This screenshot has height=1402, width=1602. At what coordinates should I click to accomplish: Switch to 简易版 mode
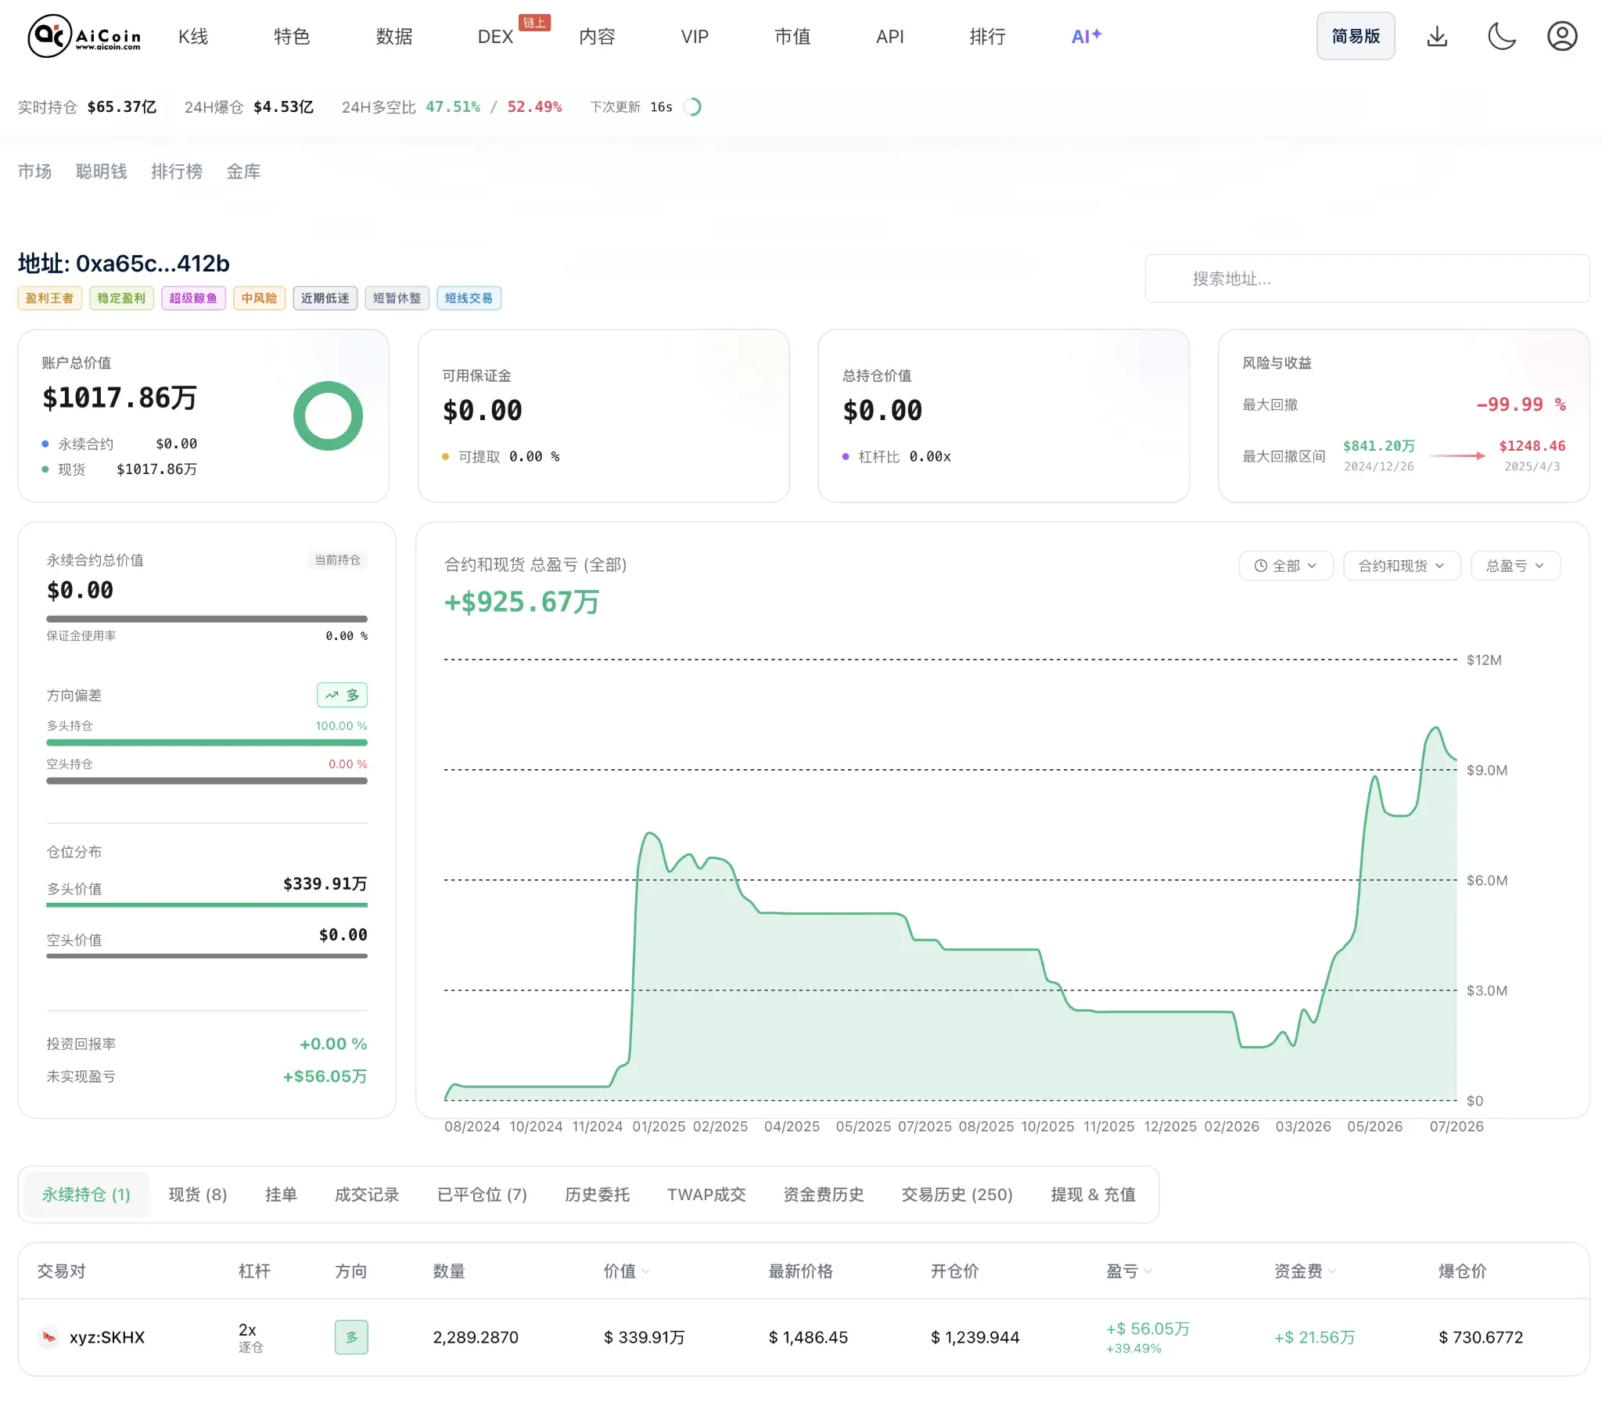tap(1356, 36)
